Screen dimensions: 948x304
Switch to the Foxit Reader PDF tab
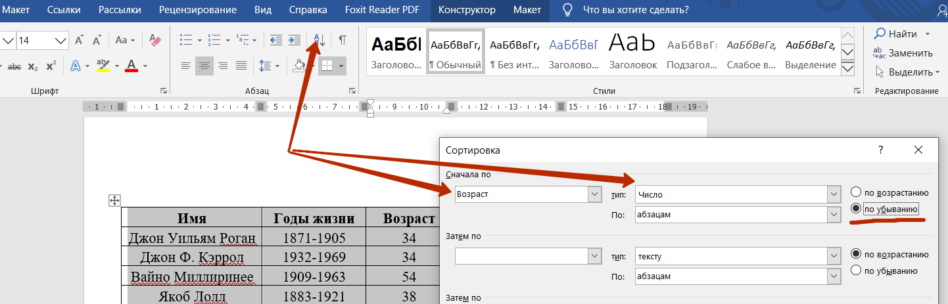coord(382,10)
